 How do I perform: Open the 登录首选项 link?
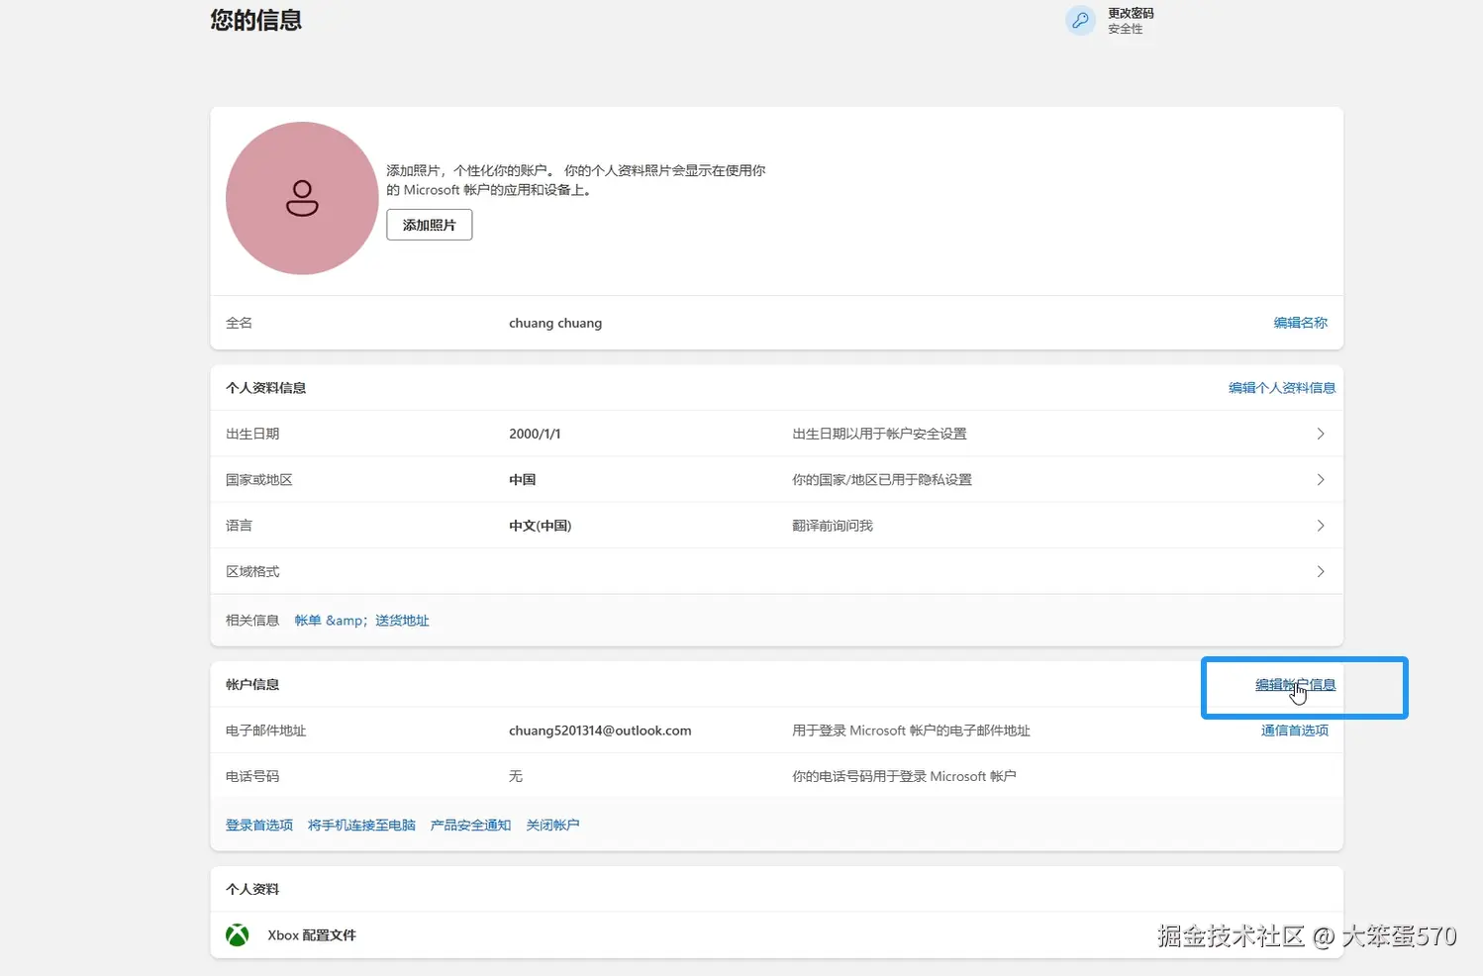point(259,826)
